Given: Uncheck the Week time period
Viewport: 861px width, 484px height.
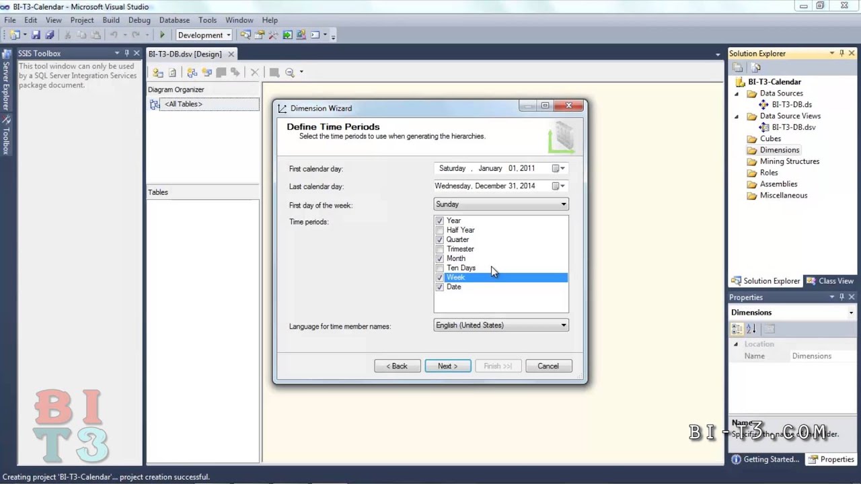Looking at the screenshot, I should pos(440,277).
